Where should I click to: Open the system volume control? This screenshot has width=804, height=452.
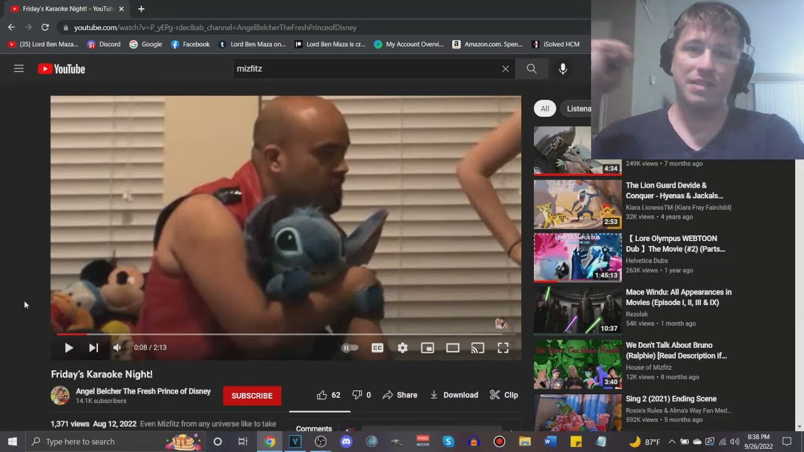coord(735,441)
